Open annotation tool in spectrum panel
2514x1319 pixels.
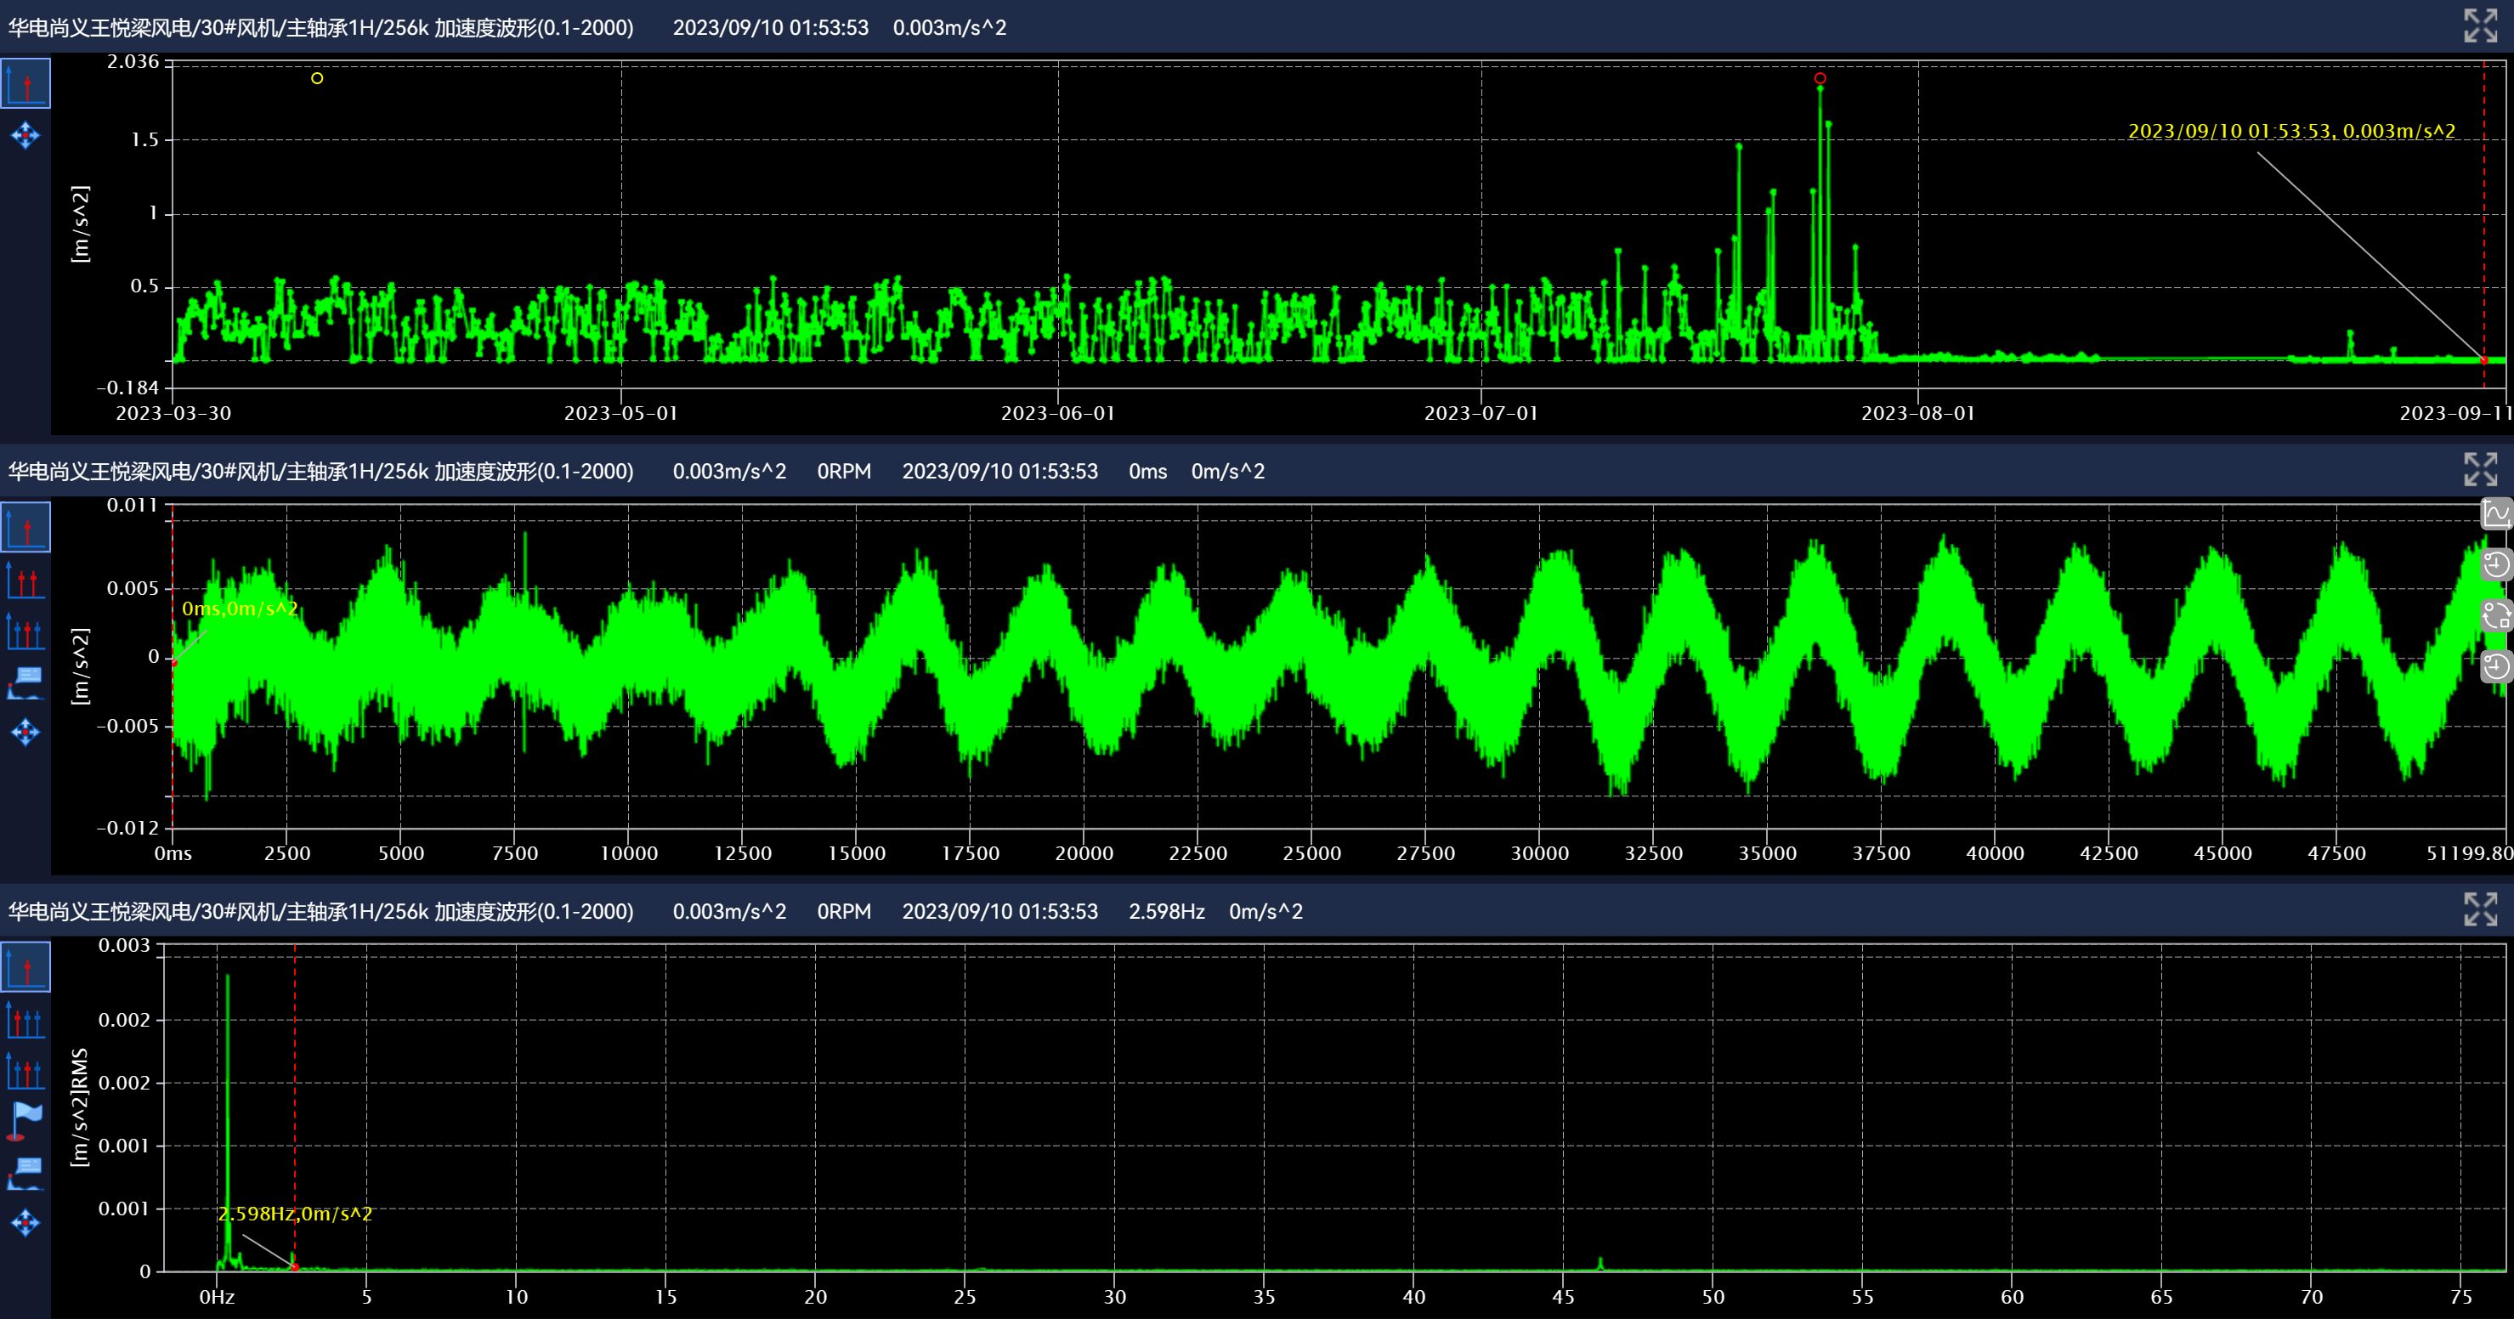tap(25, 1173)
